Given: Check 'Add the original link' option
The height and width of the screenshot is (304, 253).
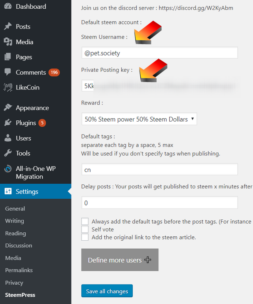Looking at the screenshot, I should pos(85,237).
